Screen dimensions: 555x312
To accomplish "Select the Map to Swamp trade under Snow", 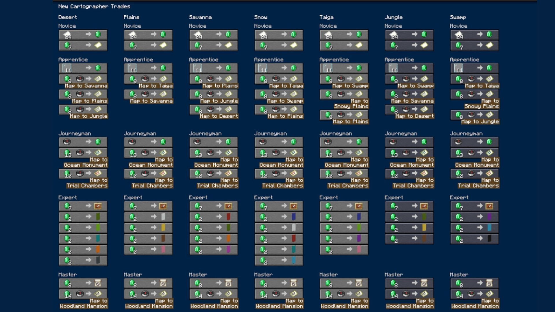I will 279,94.
